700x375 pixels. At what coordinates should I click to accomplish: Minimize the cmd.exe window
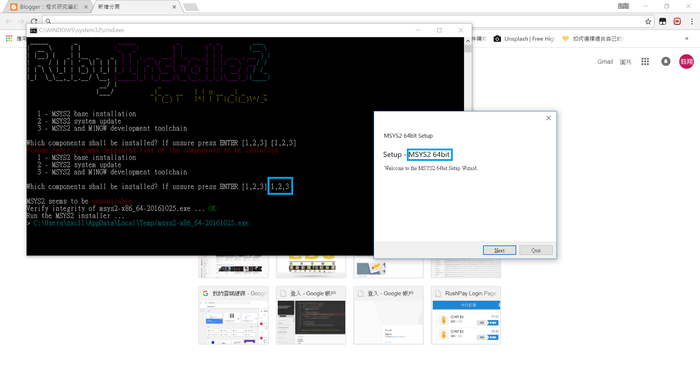click(x=418, y=30)
